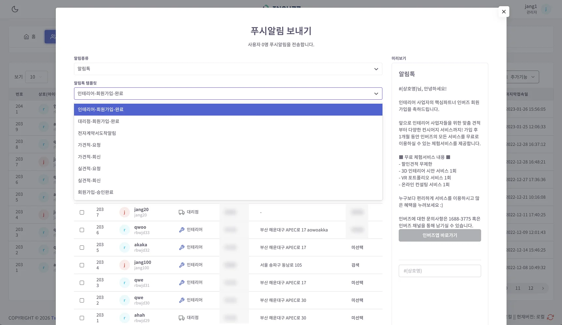This screenshot has height=325, width=562.
Task: Click avatar of ahah user
Action: coord(124,318)
